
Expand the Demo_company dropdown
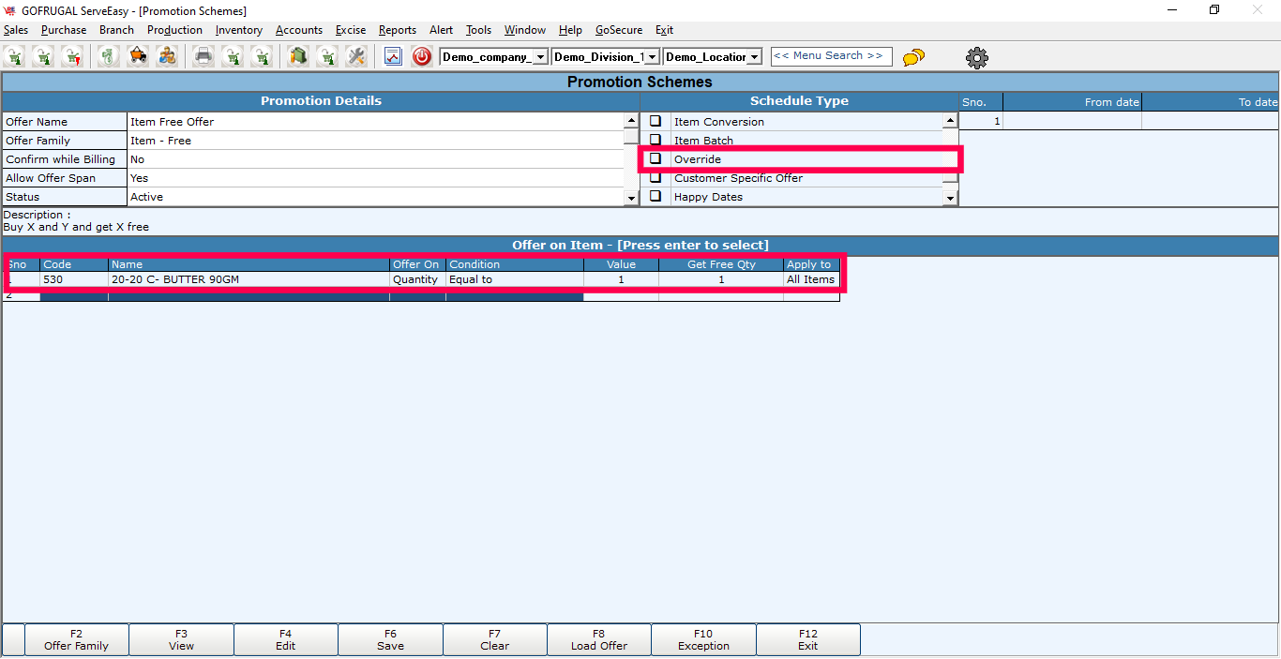pos(541,57)
